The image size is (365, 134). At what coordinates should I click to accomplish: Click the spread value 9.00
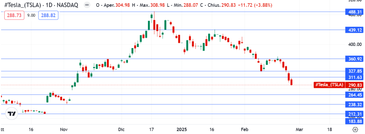pos(31,15)
